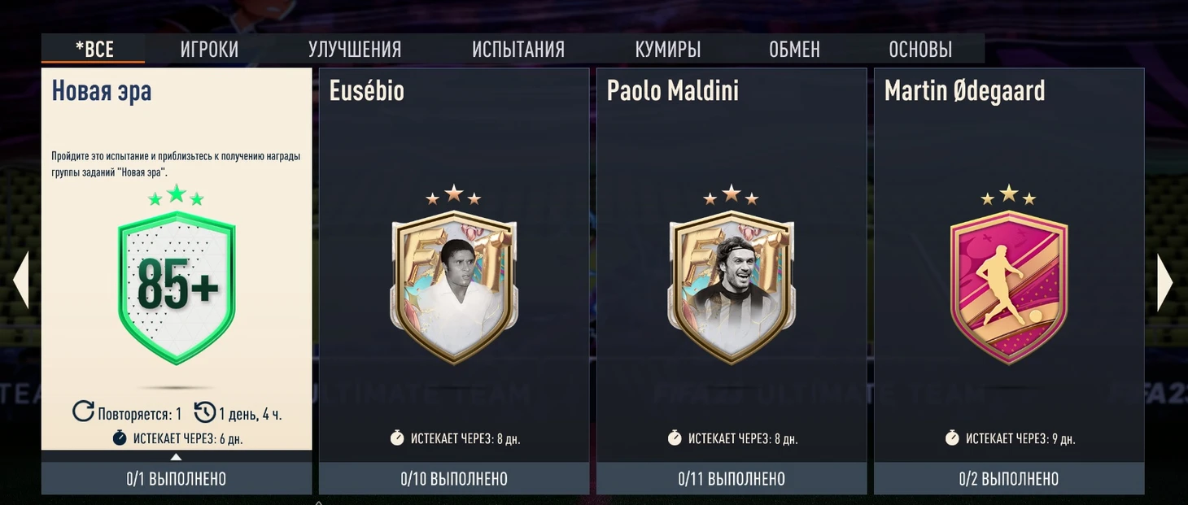Switch to the КУМИРЫ tab
Viewport: 1188px width, 505px height.
668,49
